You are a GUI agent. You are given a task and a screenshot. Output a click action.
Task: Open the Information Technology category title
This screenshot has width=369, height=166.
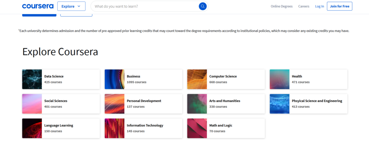pos(145,125)
